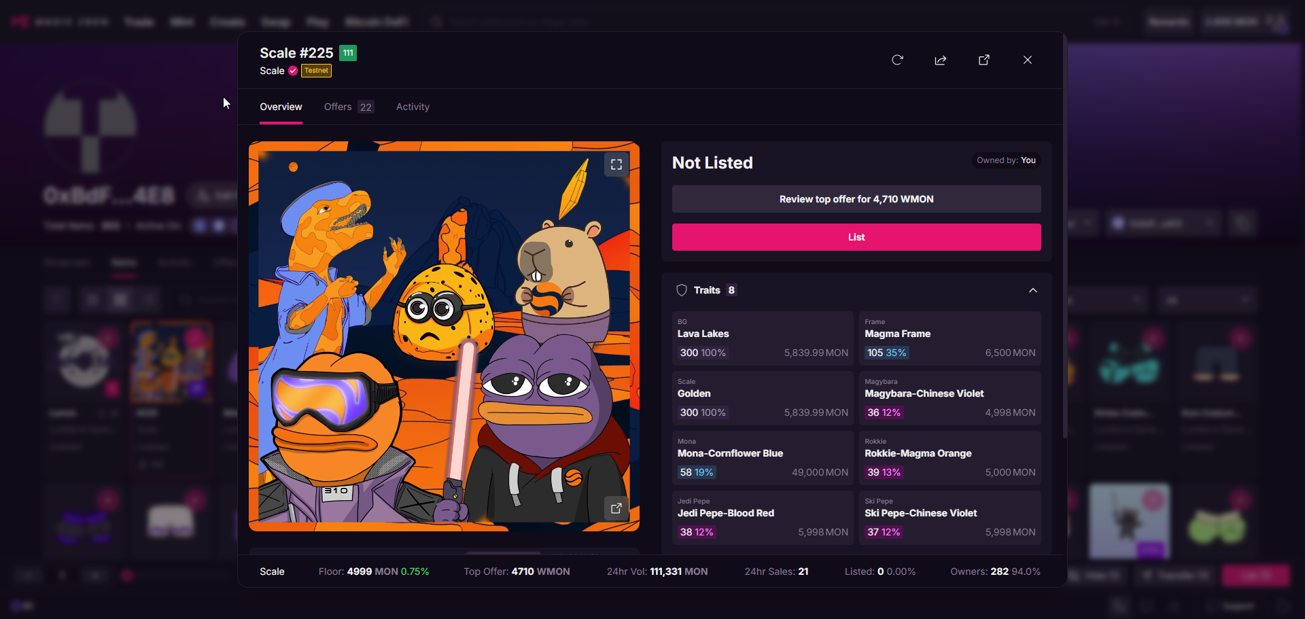The width and height of the screenshot is (1305, 619).
Task: Select the Overview tab
Action: click(x=281, y=107)
